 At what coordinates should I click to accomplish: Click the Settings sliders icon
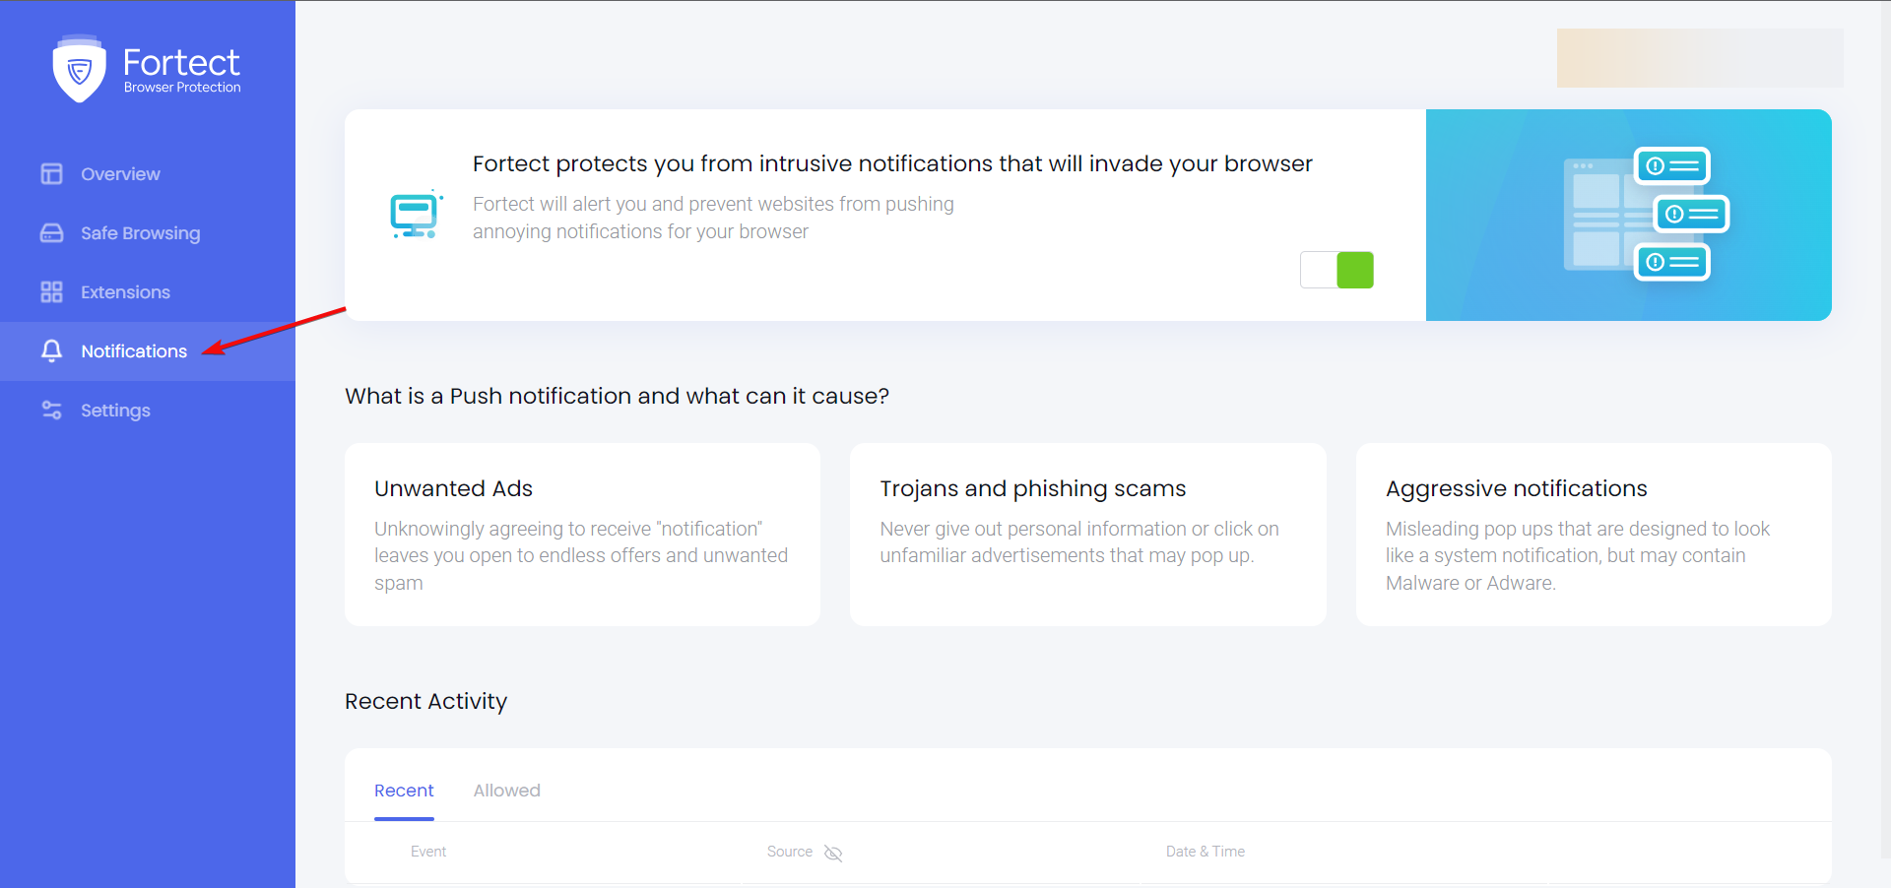(51, 411)
